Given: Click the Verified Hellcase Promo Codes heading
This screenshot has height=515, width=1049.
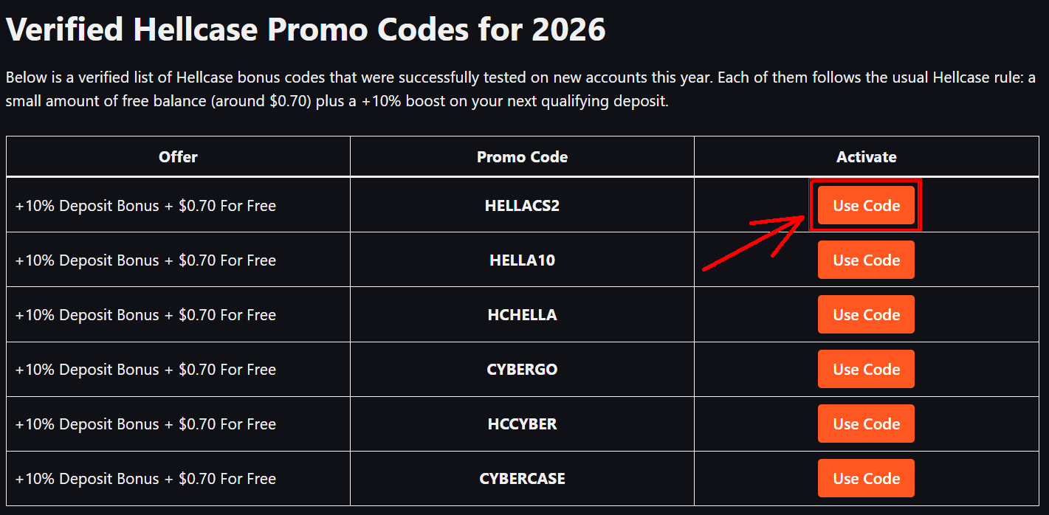Looking at the screenshot, I should coord(306,30).
